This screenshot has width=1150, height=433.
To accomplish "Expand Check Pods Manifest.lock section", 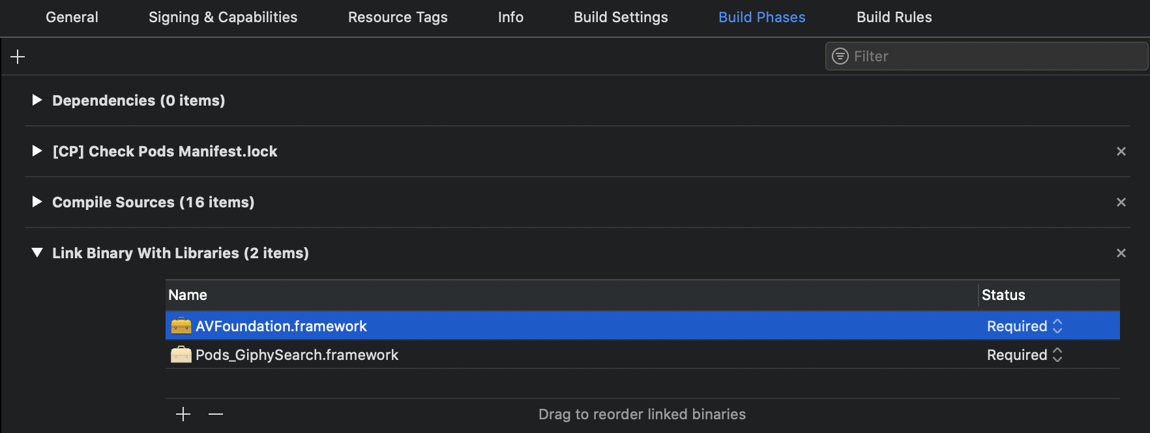I will pyautogui.click(x=37, y=151).
